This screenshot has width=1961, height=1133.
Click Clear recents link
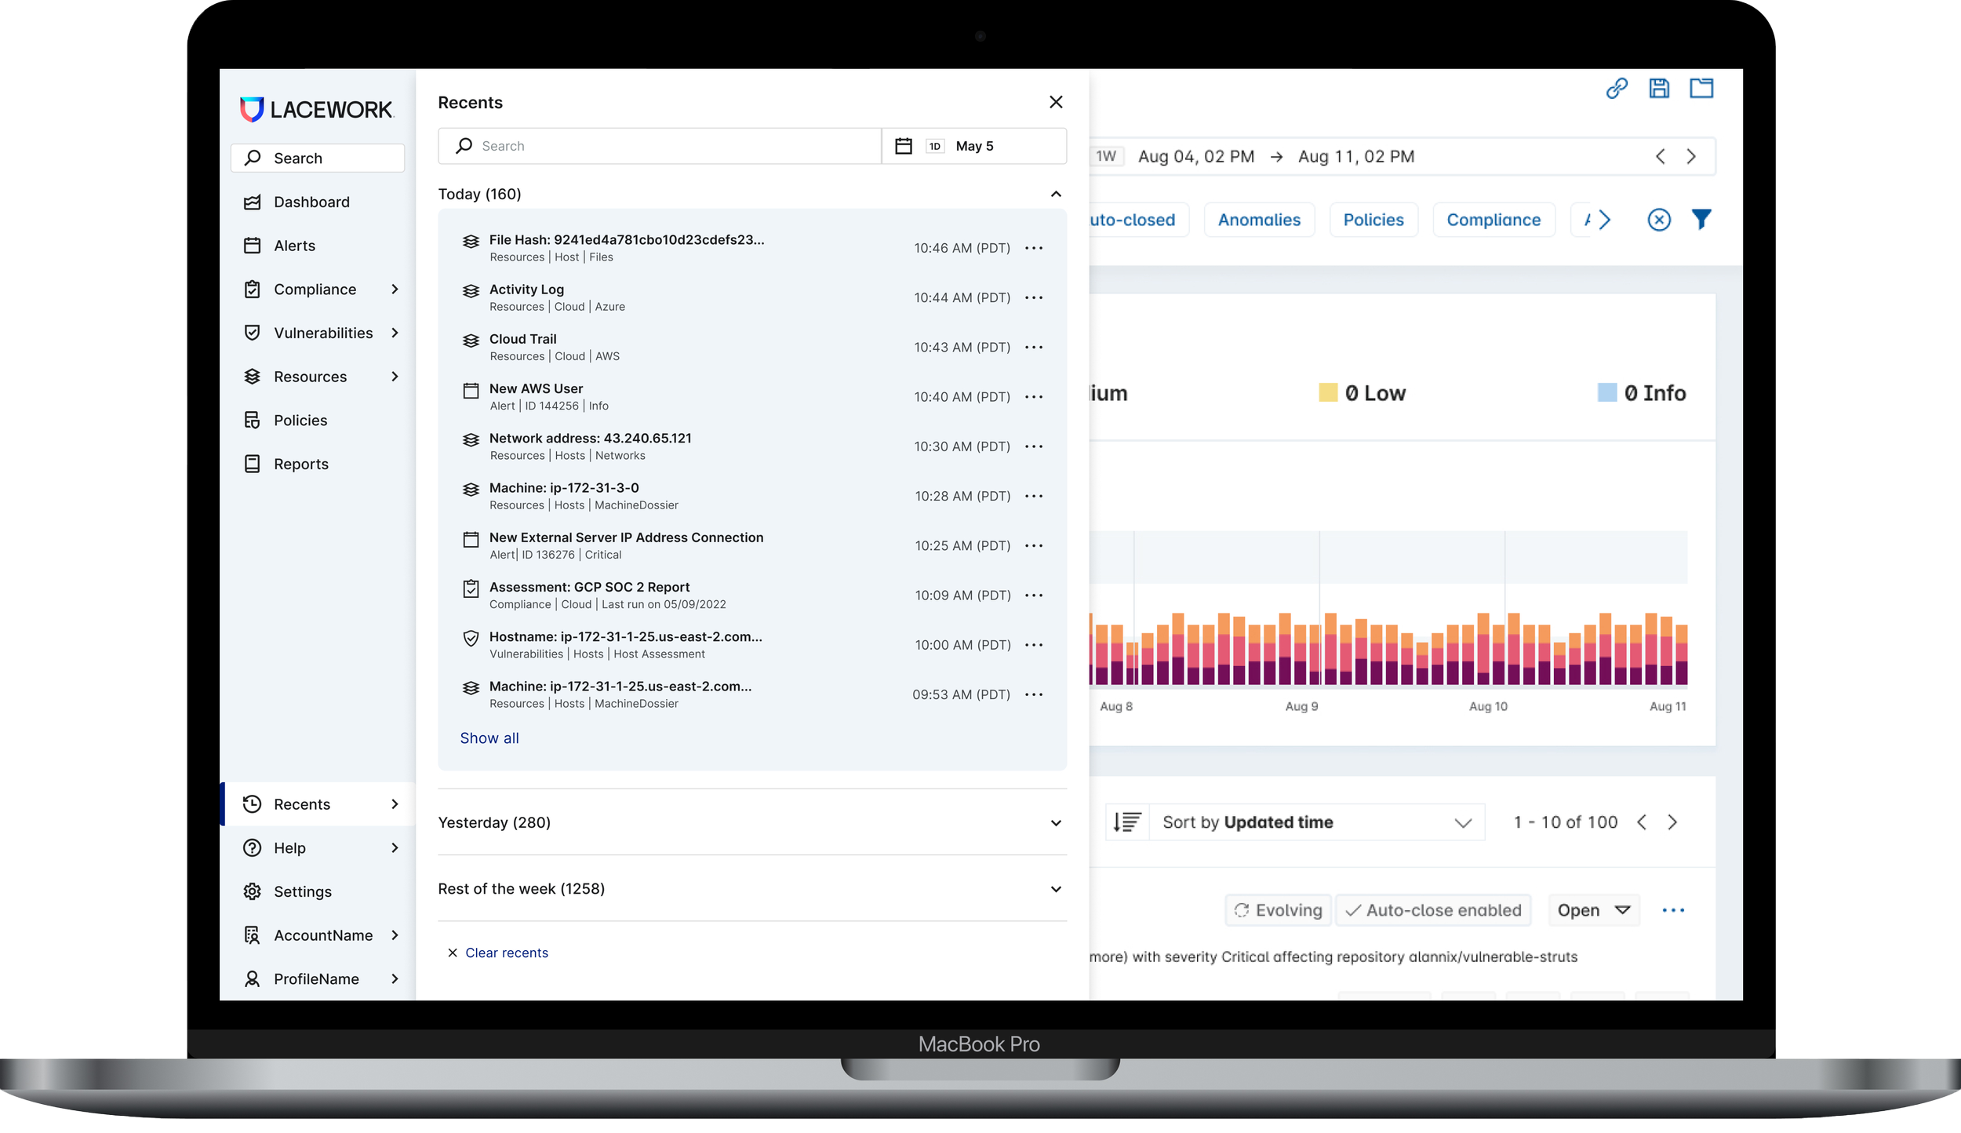(506, 953)
